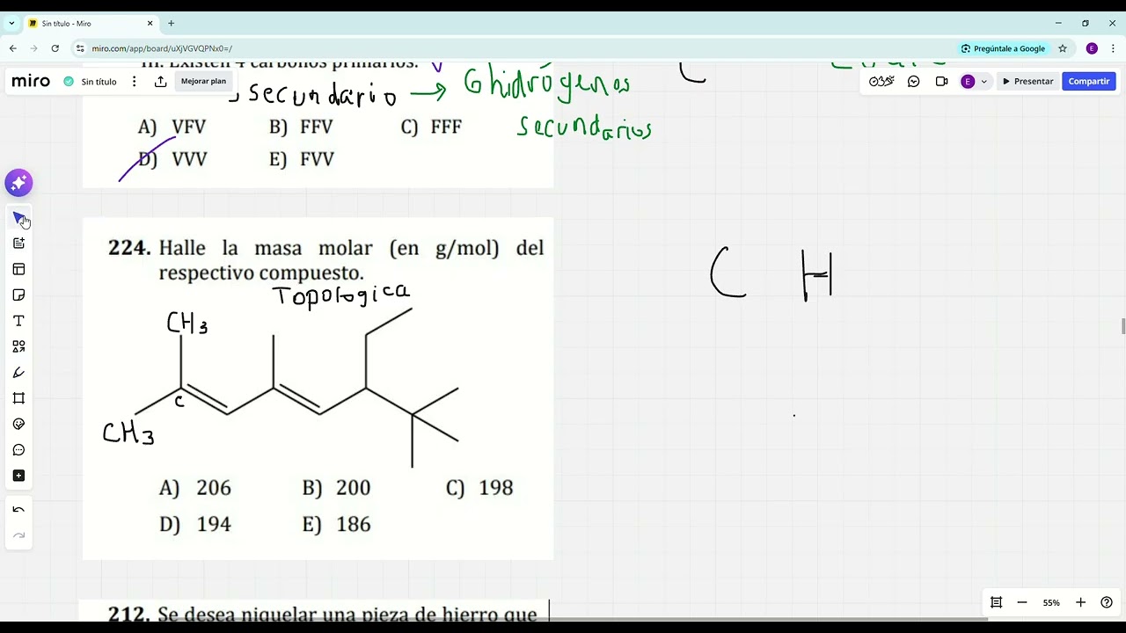
Task: Click the handwritten Topologica label
Action: [x=340, y=295]
